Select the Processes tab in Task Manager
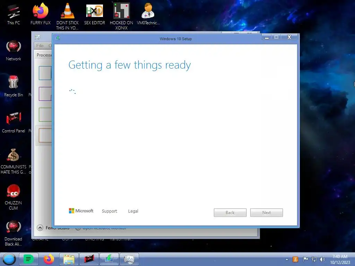Image resolution: width=355 pixels, height=266 pixels. click(44, 55)
